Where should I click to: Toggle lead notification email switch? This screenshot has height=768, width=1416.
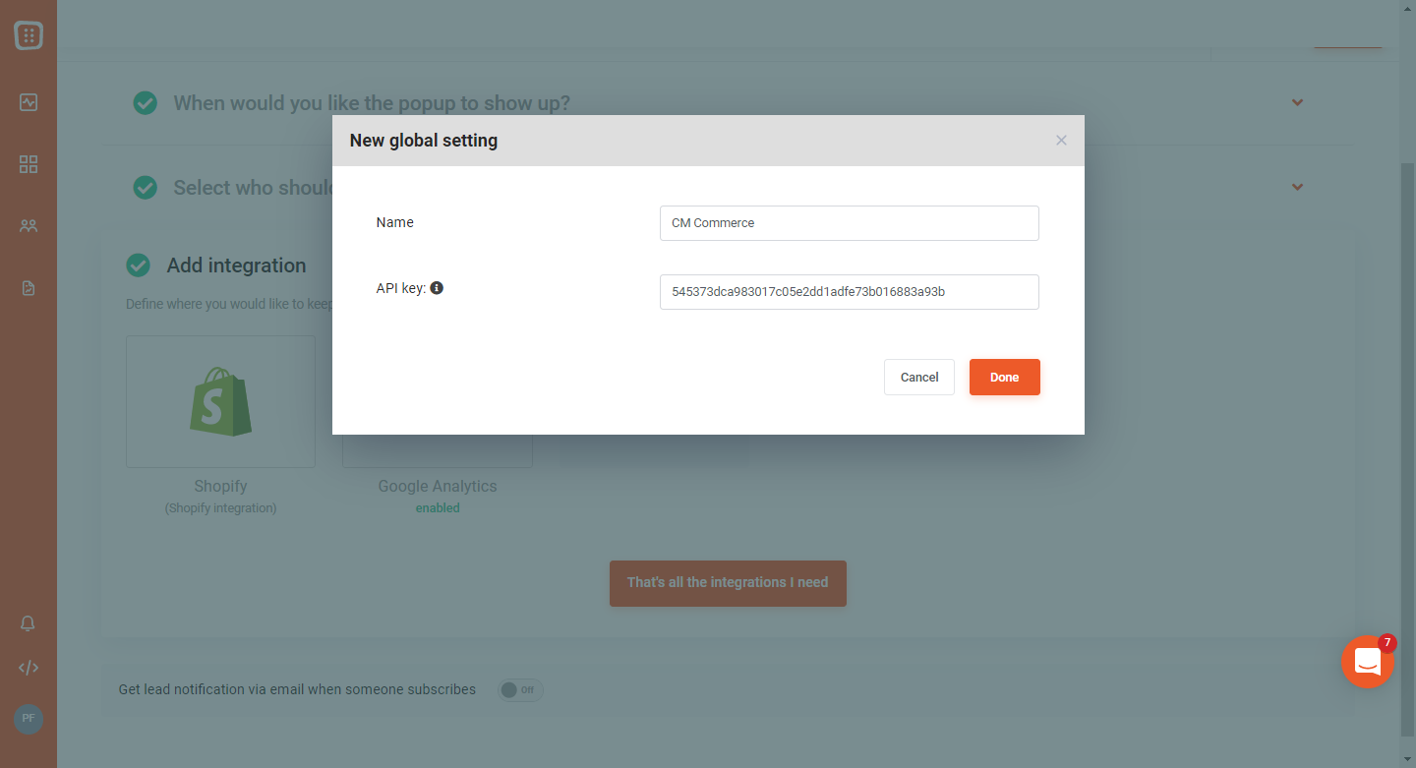pos(520,689)
